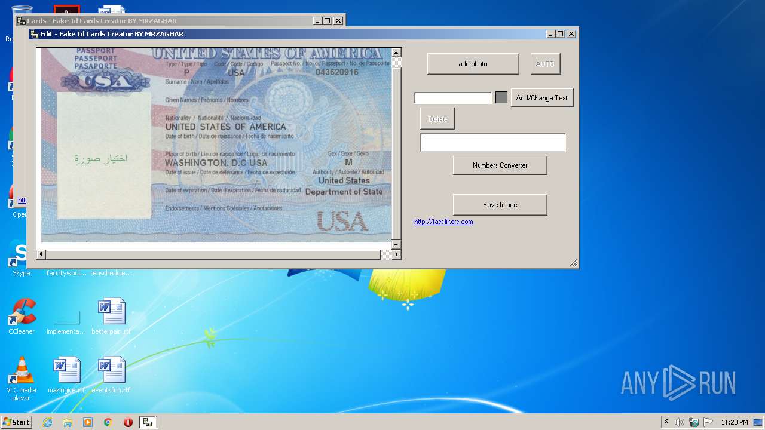Click the preview vertical scrollbar down arrow
The image size is (765, 430).
point(396,245)
